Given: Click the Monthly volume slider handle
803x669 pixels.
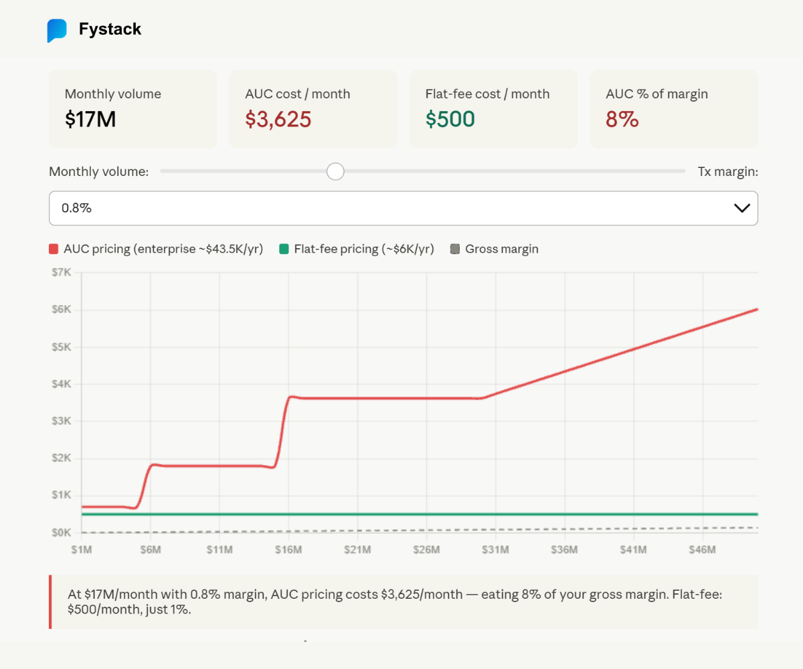Looking at the screenshot, I should click(335, 171).
